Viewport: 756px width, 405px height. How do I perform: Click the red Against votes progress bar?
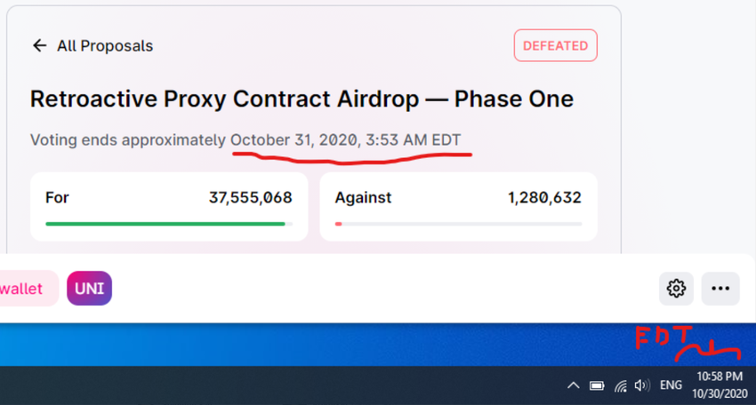pyautogui.click(x=339, y=224)
